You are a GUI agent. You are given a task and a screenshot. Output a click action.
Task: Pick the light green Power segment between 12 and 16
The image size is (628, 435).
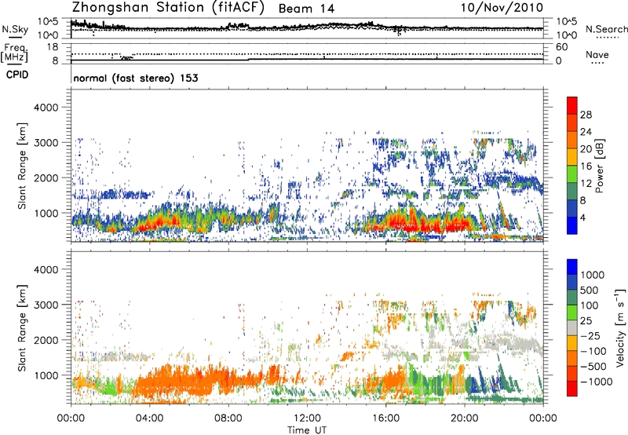coord(572,174)
